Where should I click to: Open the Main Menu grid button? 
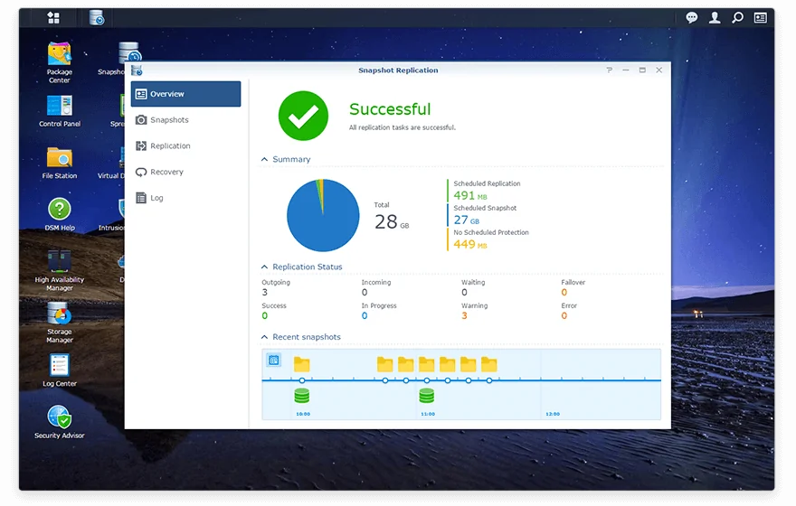(53, 17)
